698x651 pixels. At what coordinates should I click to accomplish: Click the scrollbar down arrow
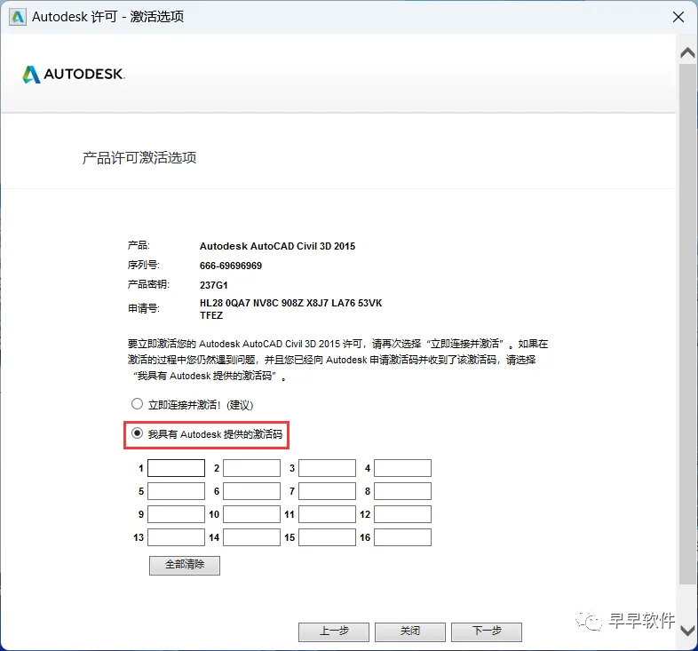[687, 631]
